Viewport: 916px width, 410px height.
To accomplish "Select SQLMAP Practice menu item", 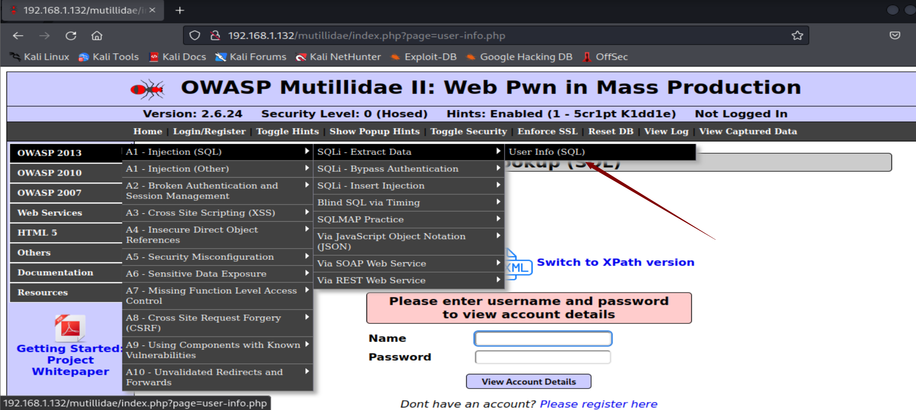I will point(409,220).
